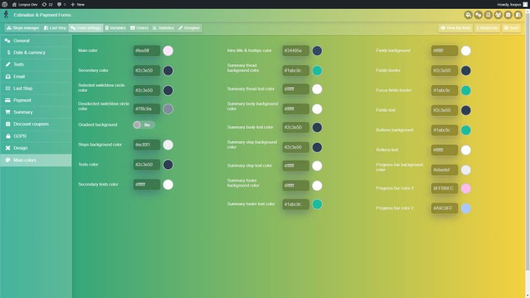This screenshot has height=298, width=530.
Task: Open the Steps manager tab
Action: tap(23, 28)
